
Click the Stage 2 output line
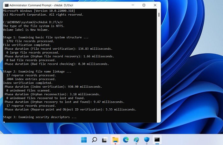click(x=37, y=72)
